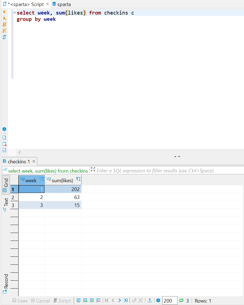Select row header number 3
Viewport: 244px width, 305px height.
(x=14, y=205)
